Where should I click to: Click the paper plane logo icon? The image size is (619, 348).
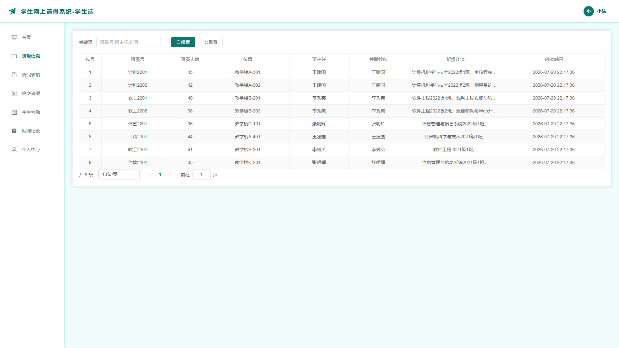coord(12,11)
